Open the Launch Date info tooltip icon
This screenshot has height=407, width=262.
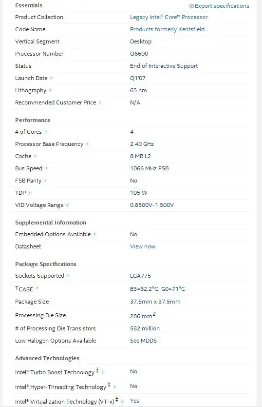[51, 78]
